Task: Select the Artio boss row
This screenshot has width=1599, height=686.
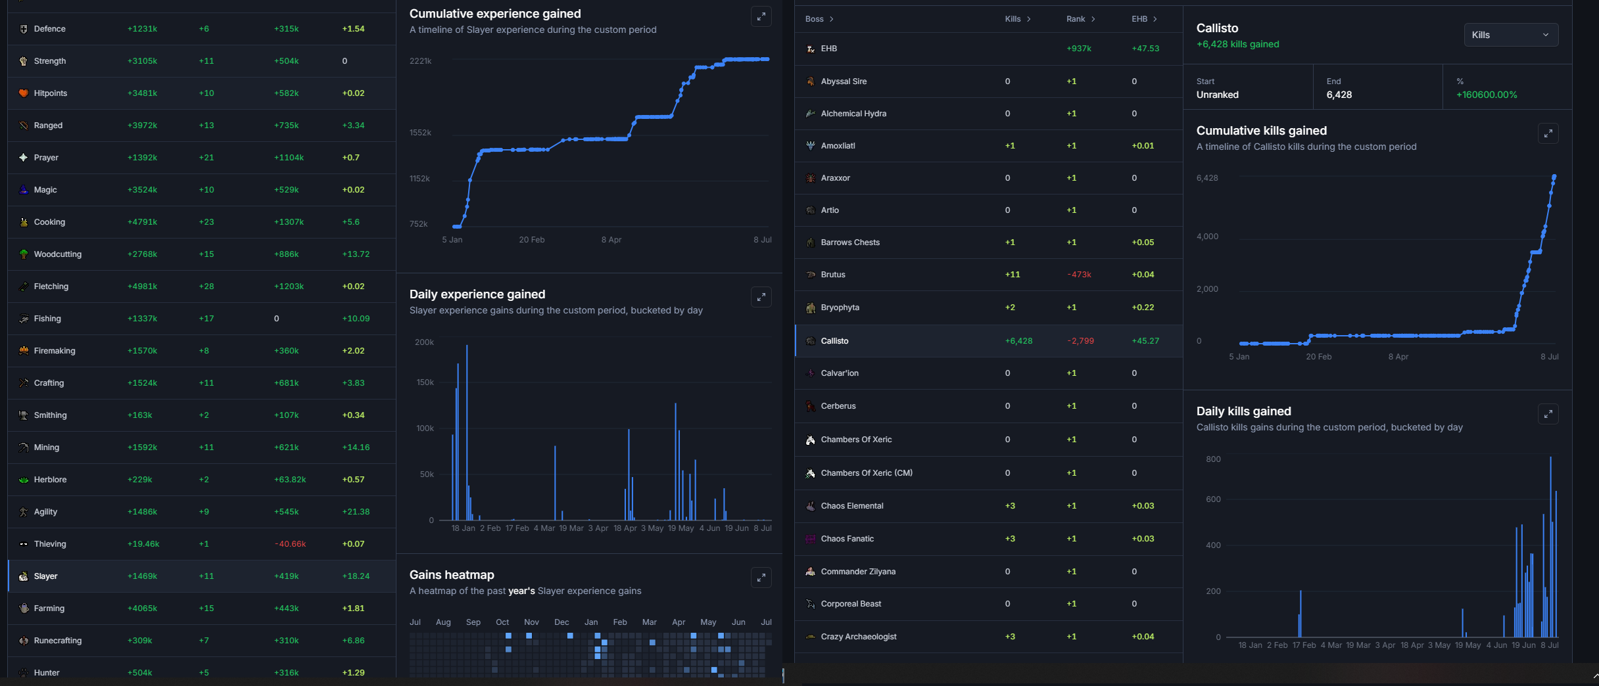Action: coord(989,210)
